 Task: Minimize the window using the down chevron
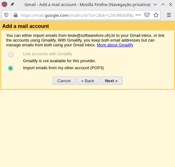coord(155,4)
